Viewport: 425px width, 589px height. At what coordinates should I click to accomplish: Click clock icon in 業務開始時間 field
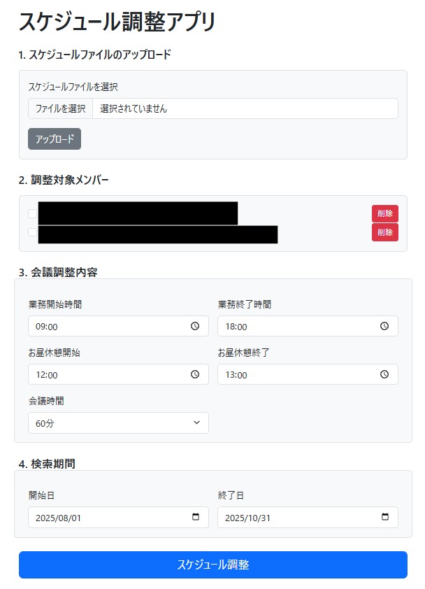pos(195,326)
